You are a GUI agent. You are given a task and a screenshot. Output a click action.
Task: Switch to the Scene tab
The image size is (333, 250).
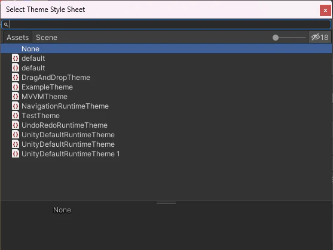click(47, 38)
